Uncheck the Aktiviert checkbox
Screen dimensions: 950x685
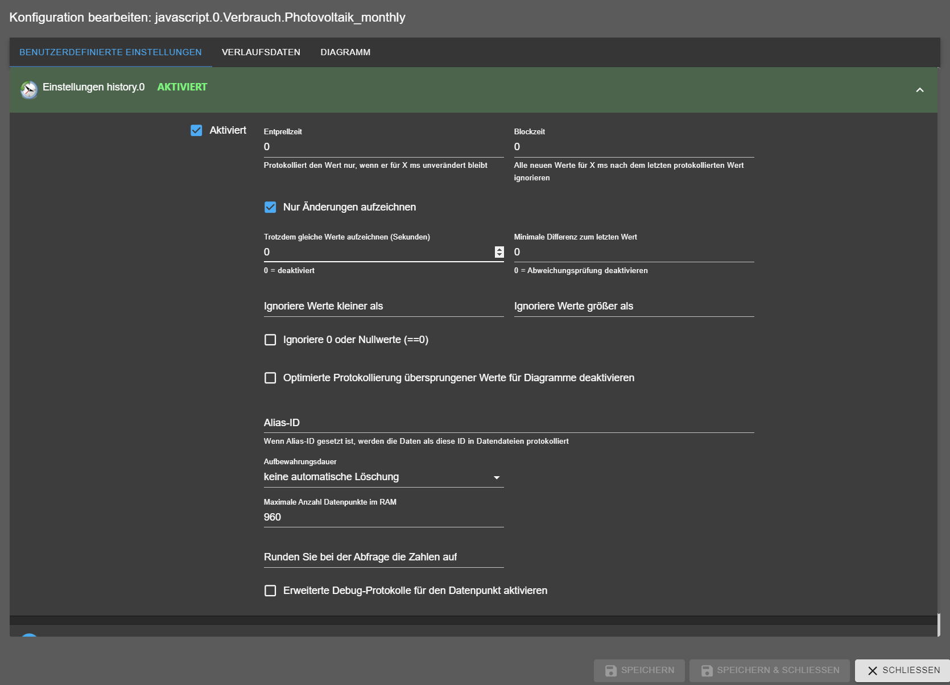pos(196,130)
